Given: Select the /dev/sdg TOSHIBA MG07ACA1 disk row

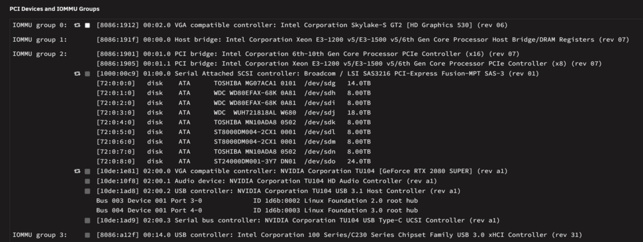Looking at the screenshot, I should pyautogui.click(x=233, y=83).
